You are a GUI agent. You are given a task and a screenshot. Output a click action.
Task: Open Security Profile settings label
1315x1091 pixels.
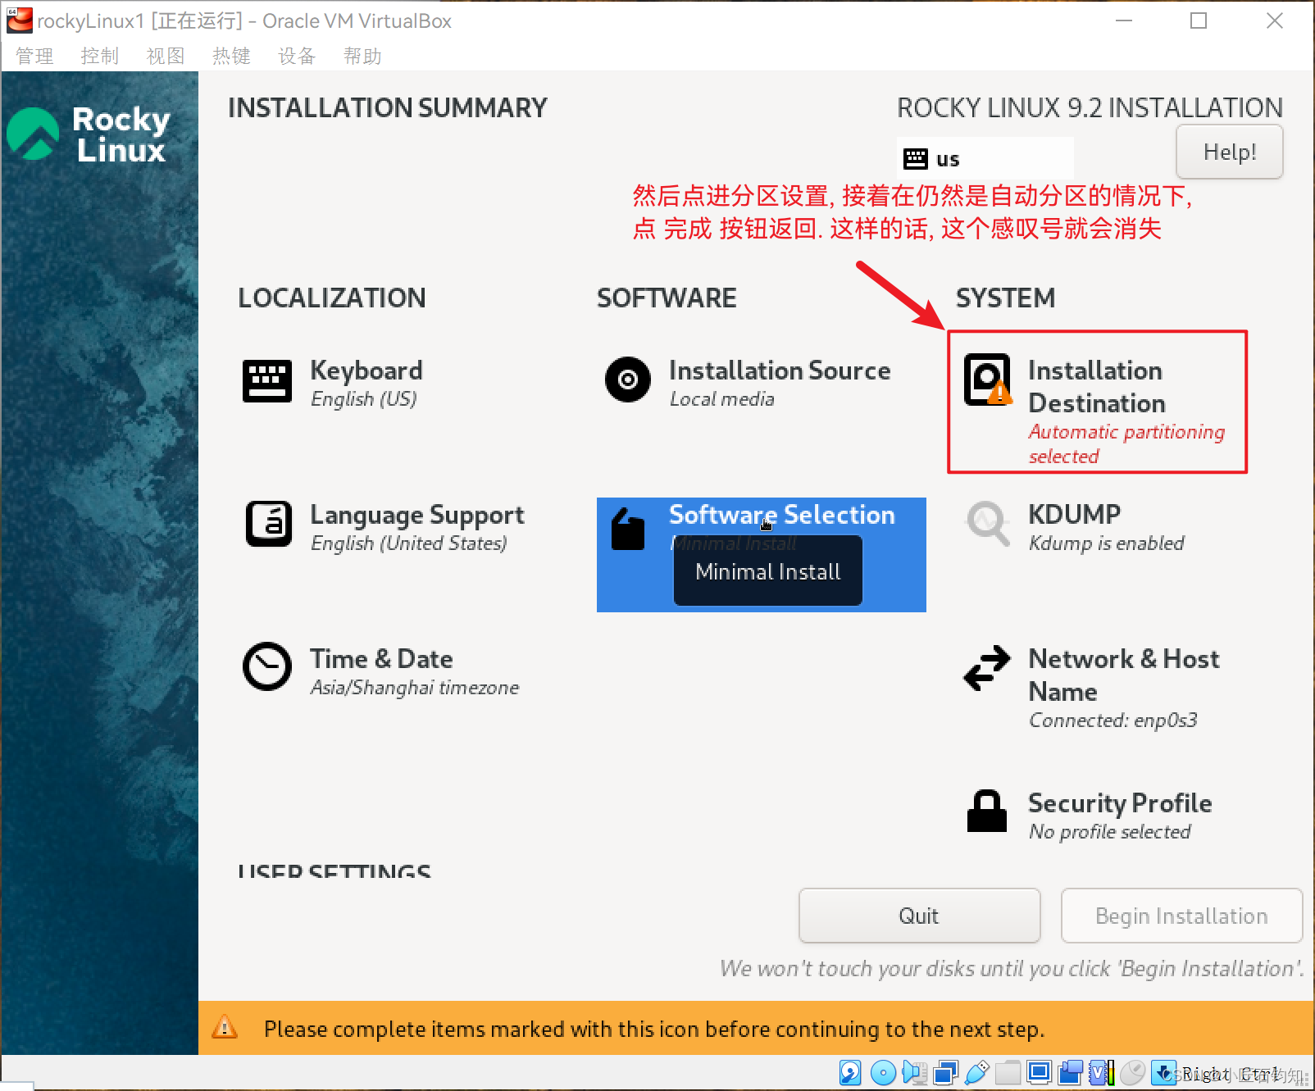click(1120, 803)
